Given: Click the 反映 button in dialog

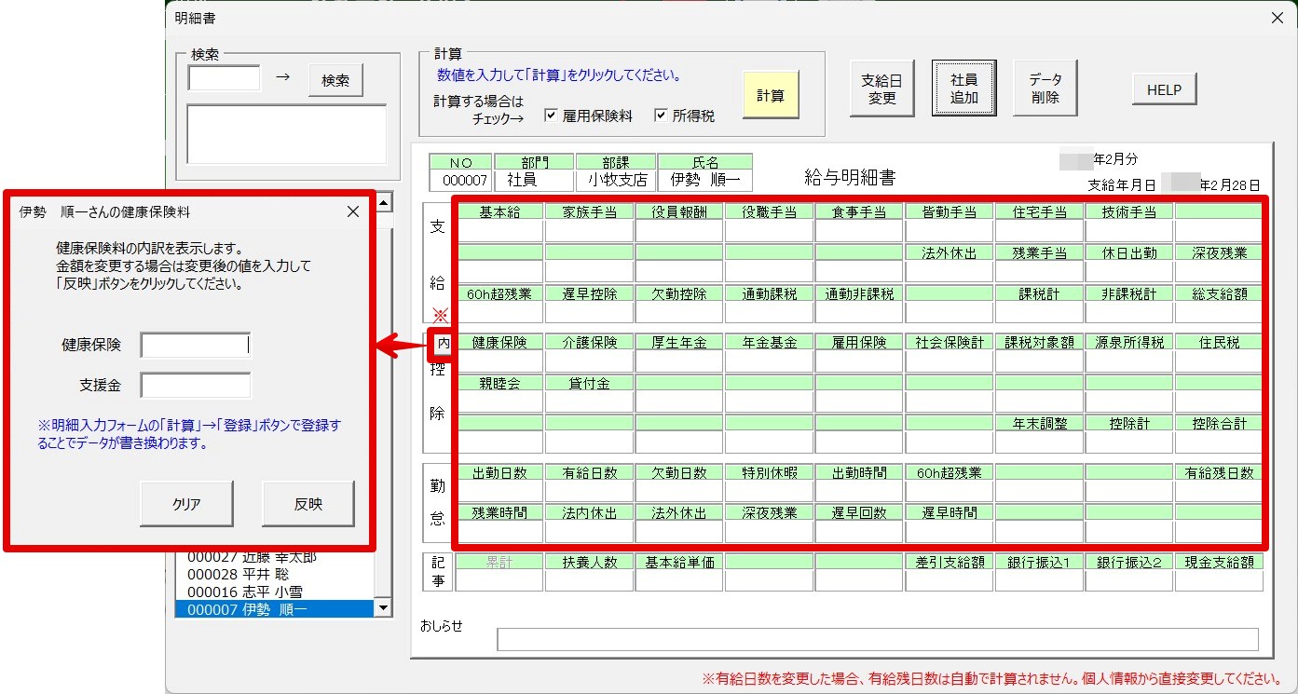Looking at the screenshot, I should click(x=308, y=504).
